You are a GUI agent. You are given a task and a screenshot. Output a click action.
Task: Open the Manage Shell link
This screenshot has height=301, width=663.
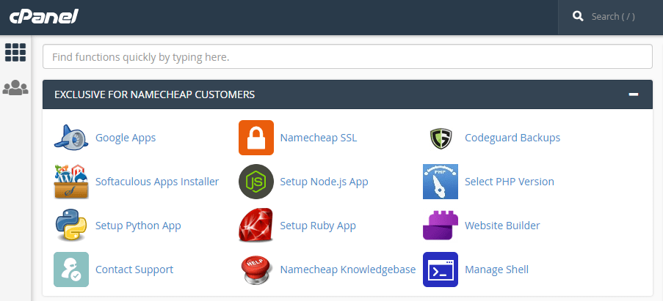point(497,270)
